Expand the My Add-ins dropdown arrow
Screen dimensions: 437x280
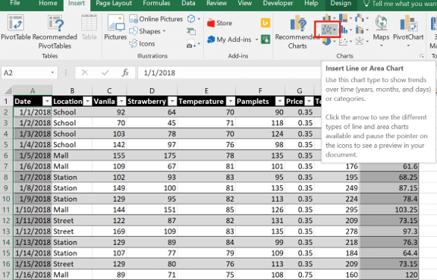pyautogui.click(x=256, y=39)
